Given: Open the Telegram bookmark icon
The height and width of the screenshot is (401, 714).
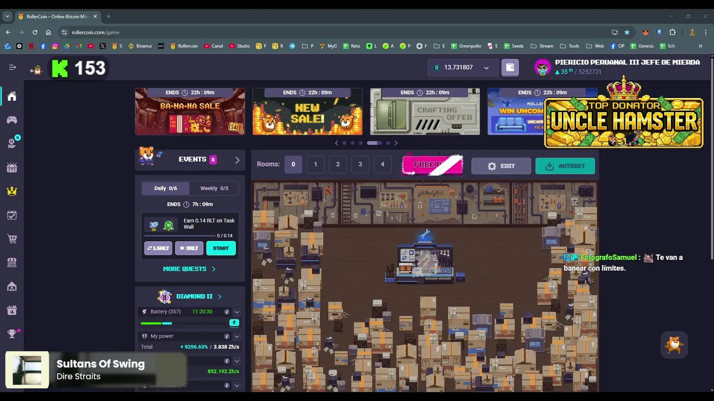Looking at the screenshot, I should (292, 46).
